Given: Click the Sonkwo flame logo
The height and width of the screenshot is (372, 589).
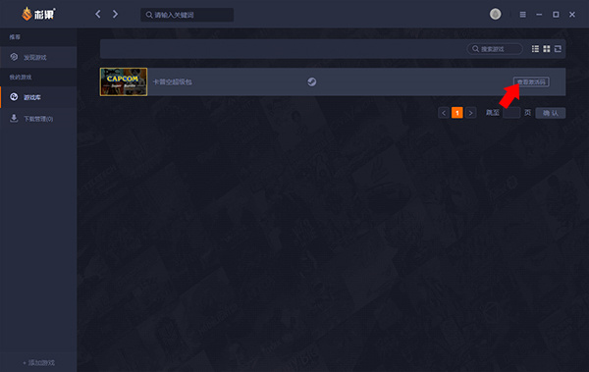Looking at the screenshot, I should click(38, 15).
